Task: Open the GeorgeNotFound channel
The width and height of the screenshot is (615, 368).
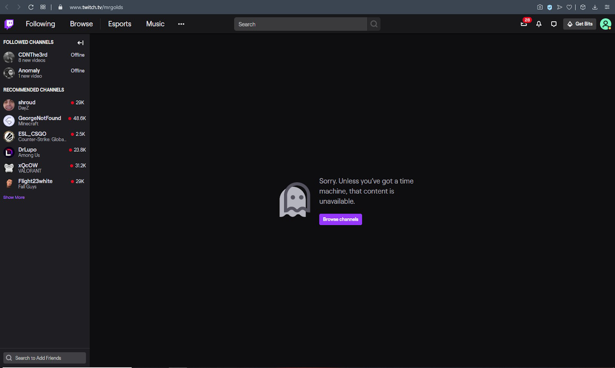Action: 45,121
